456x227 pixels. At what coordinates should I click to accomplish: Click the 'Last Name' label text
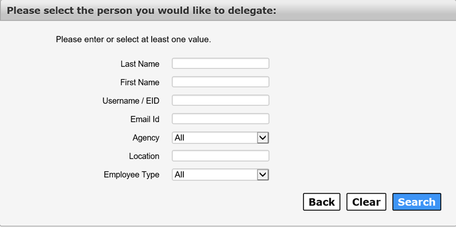click(x=140, y=64)
